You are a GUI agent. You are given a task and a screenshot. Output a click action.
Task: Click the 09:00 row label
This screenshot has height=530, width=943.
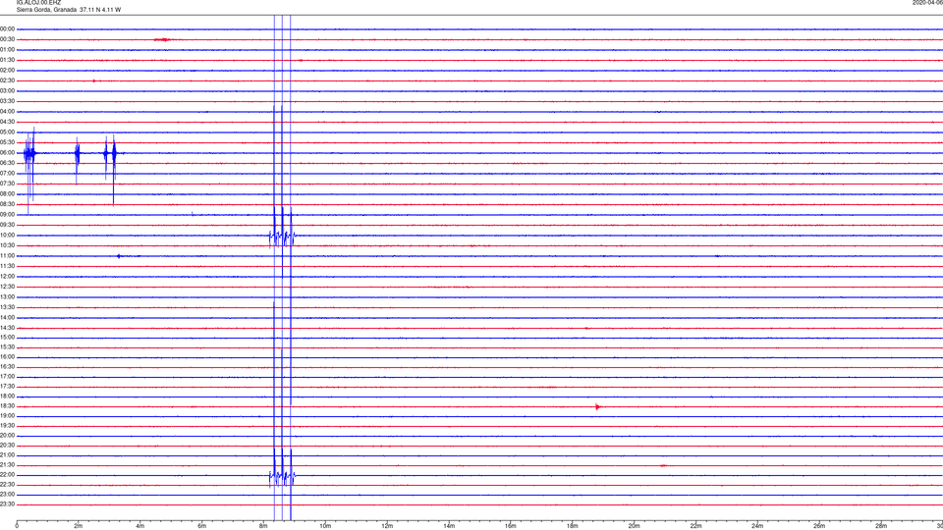[x=7, y=215]
